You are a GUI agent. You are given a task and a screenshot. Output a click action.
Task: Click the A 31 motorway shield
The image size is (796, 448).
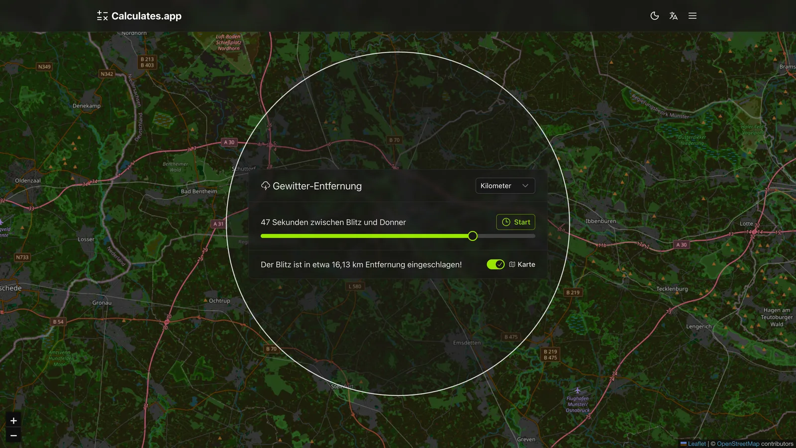tap(218, 224)
